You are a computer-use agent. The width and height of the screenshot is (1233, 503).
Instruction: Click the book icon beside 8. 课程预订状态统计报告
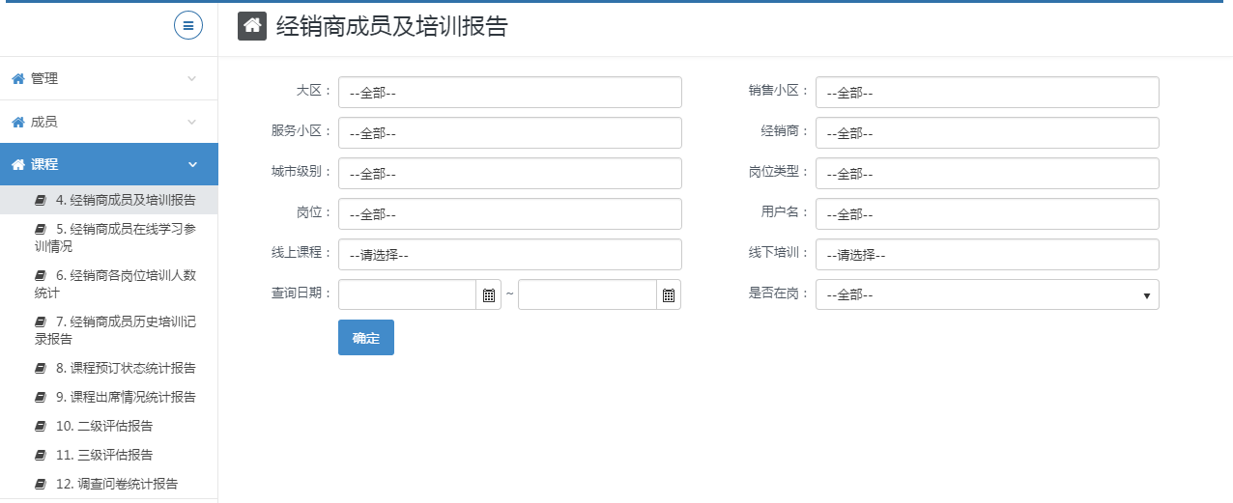coord(40,369)
